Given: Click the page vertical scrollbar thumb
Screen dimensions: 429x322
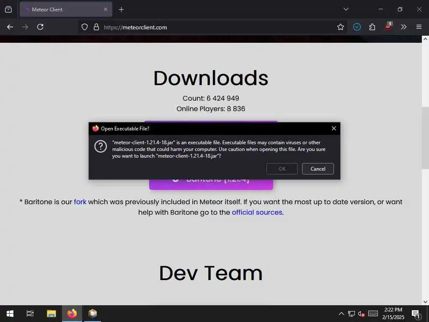Looking at the screenshot, I should tap(425, 138).
